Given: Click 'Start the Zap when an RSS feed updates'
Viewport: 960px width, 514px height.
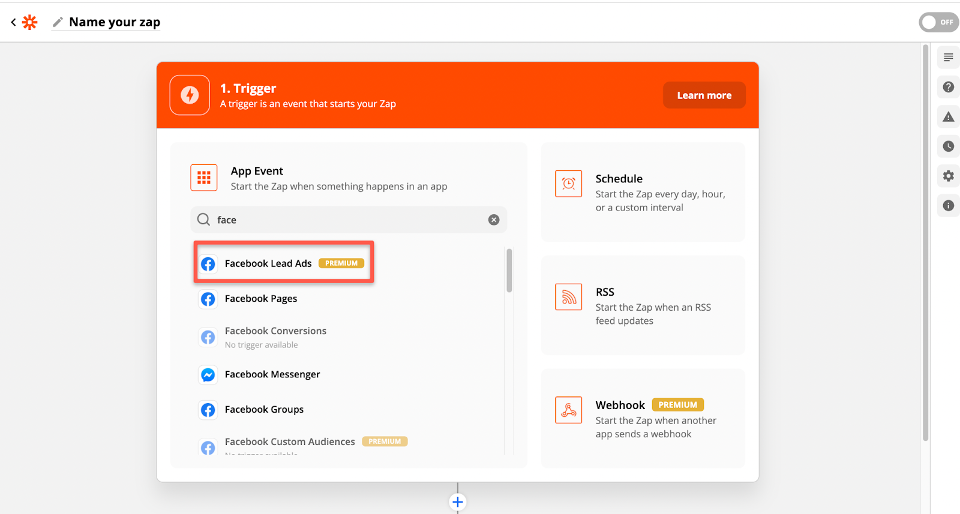Looking at the screenshot, I should [653, 314].
